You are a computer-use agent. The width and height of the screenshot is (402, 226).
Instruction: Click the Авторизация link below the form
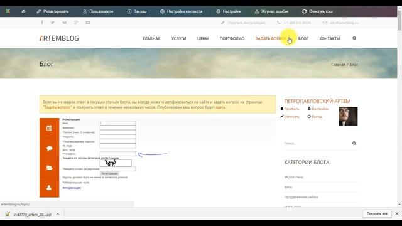click(x=72, y=188)
